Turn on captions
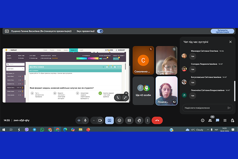238x159 pixels. click(129, 121)
